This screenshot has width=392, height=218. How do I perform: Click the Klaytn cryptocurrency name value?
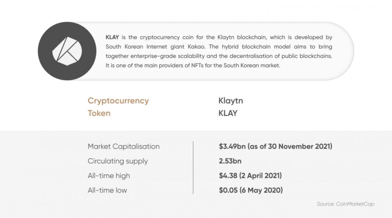pos(230,101)
